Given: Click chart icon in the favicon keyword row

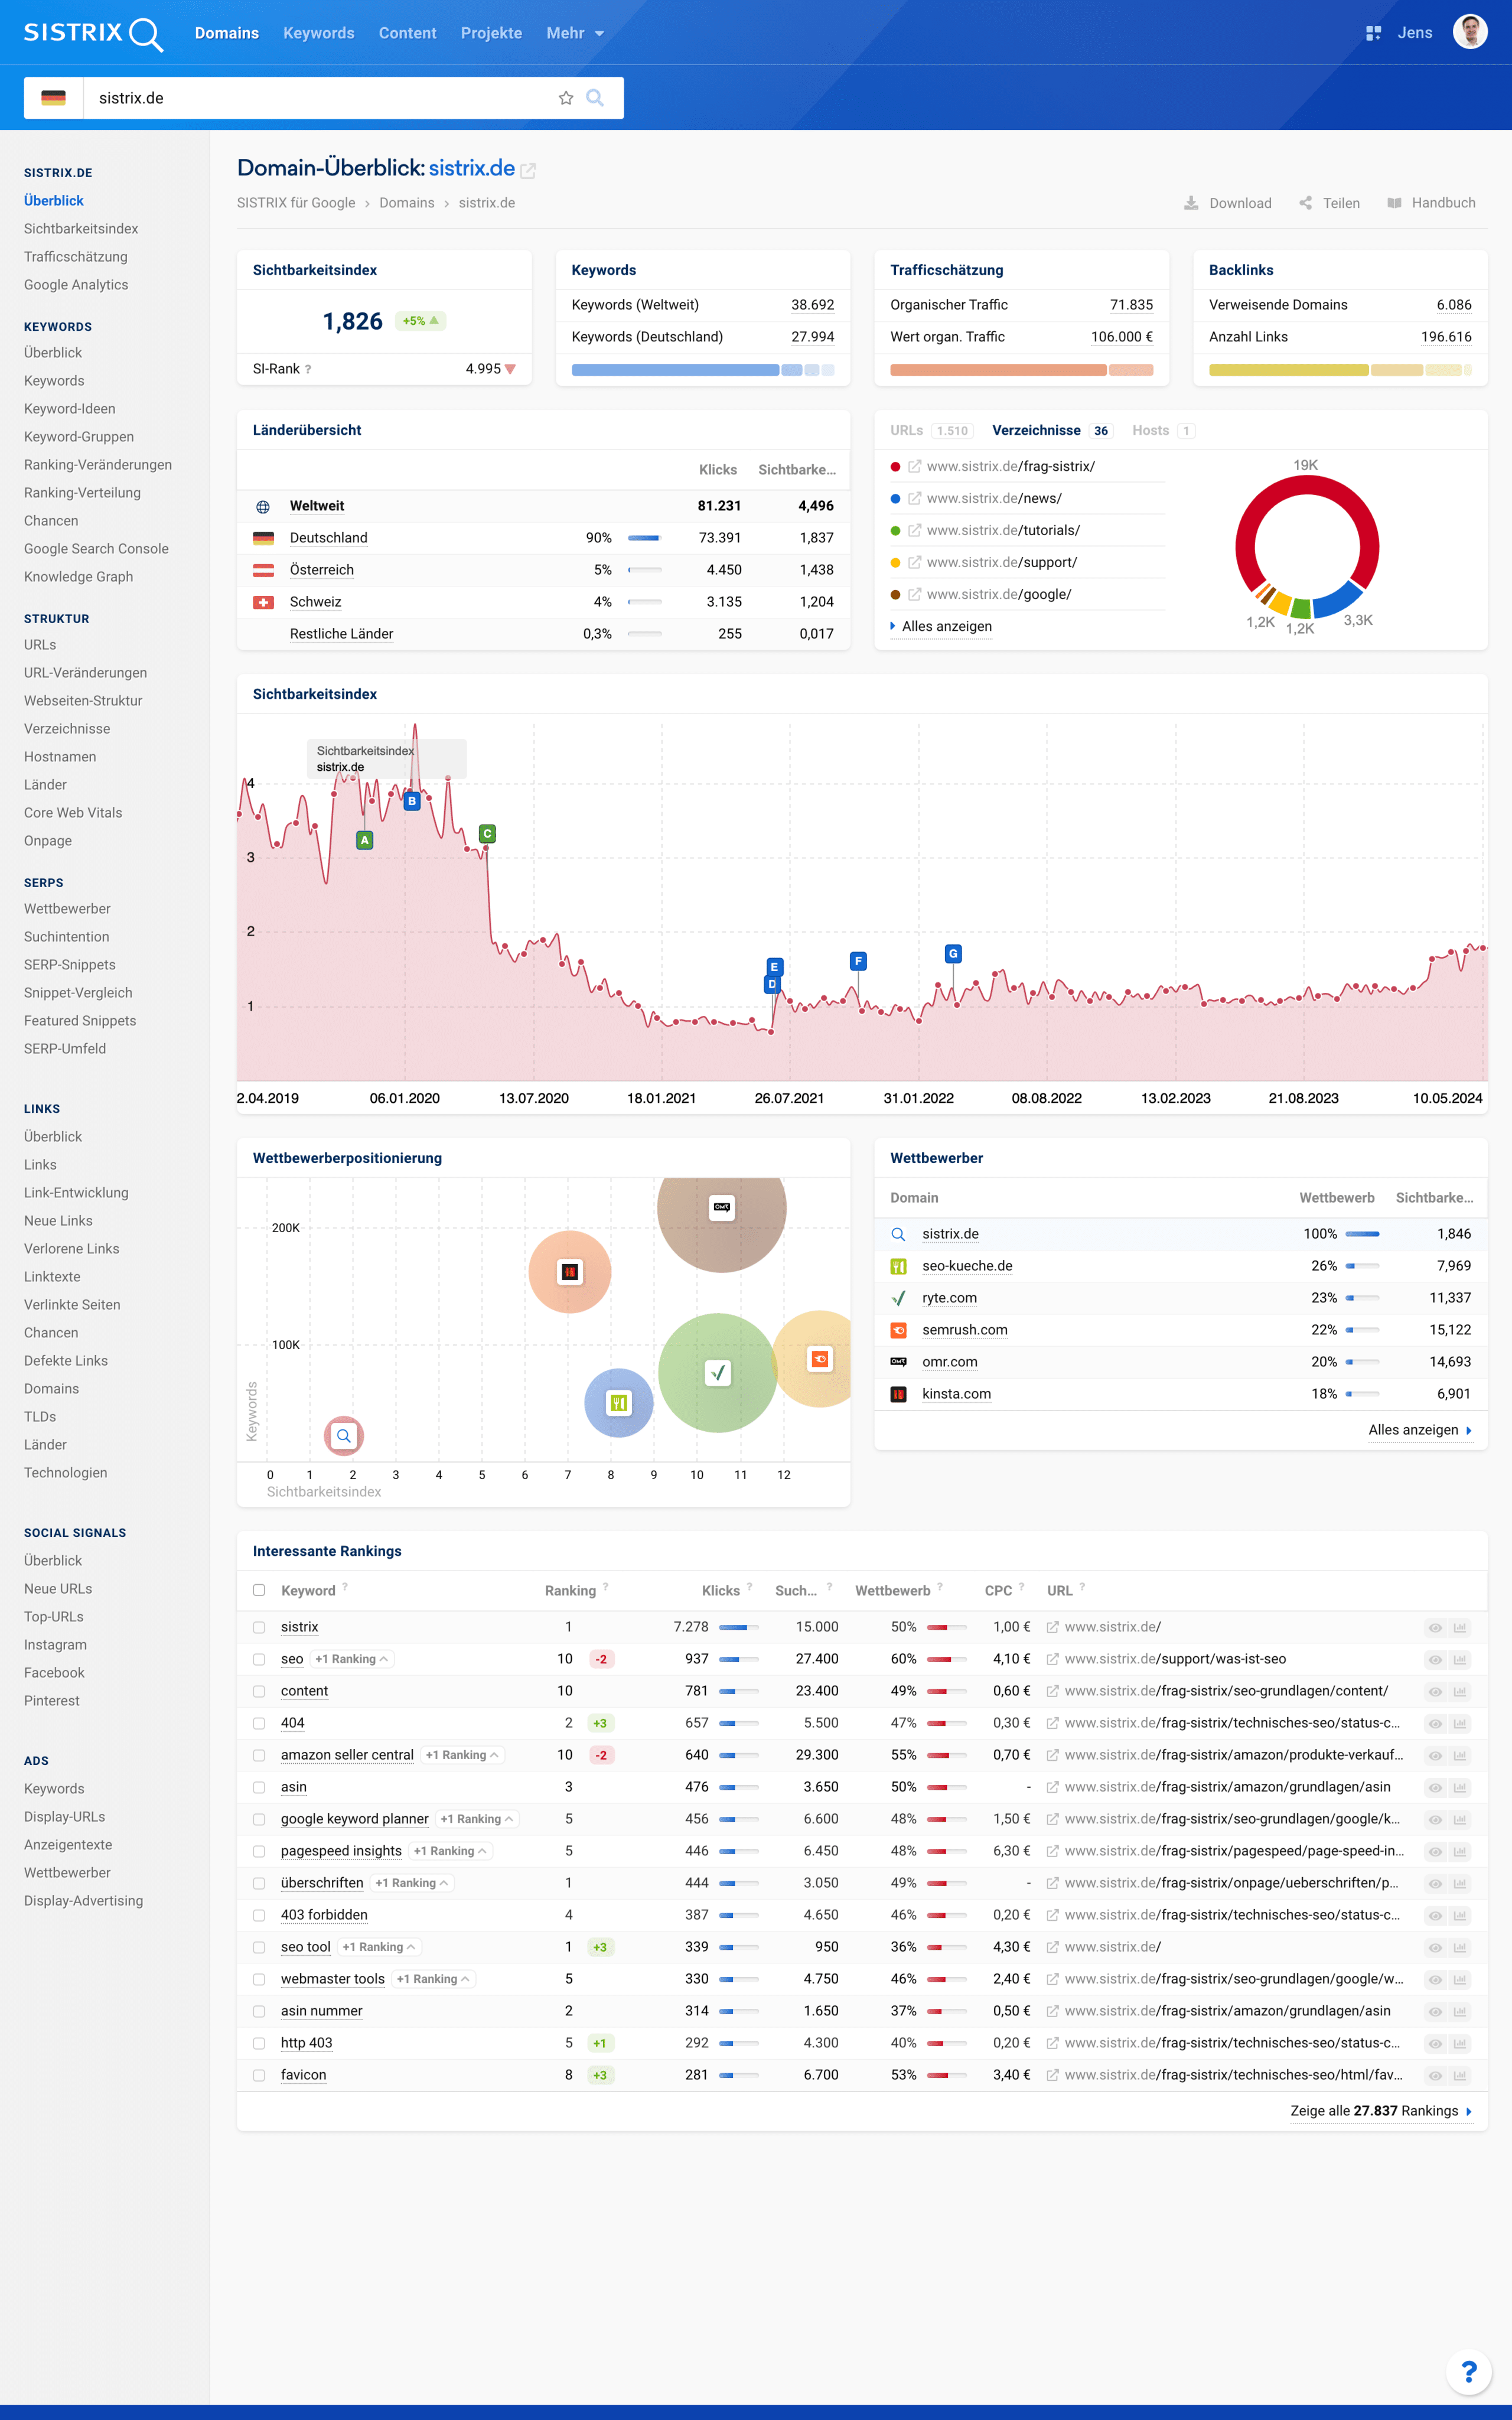Looking at the screenshot, I should coord(1459,2076).
